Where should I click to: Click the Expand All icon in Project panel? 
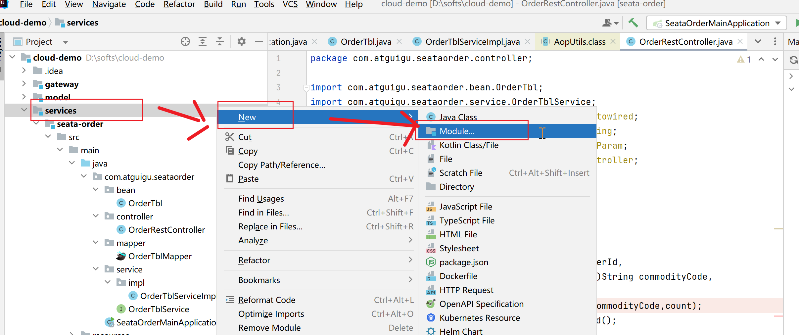tap(203, 42)
